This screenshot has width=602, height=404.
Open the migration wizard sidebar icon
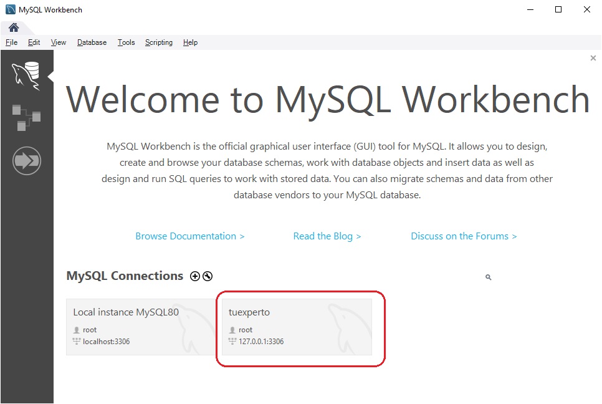26,161
